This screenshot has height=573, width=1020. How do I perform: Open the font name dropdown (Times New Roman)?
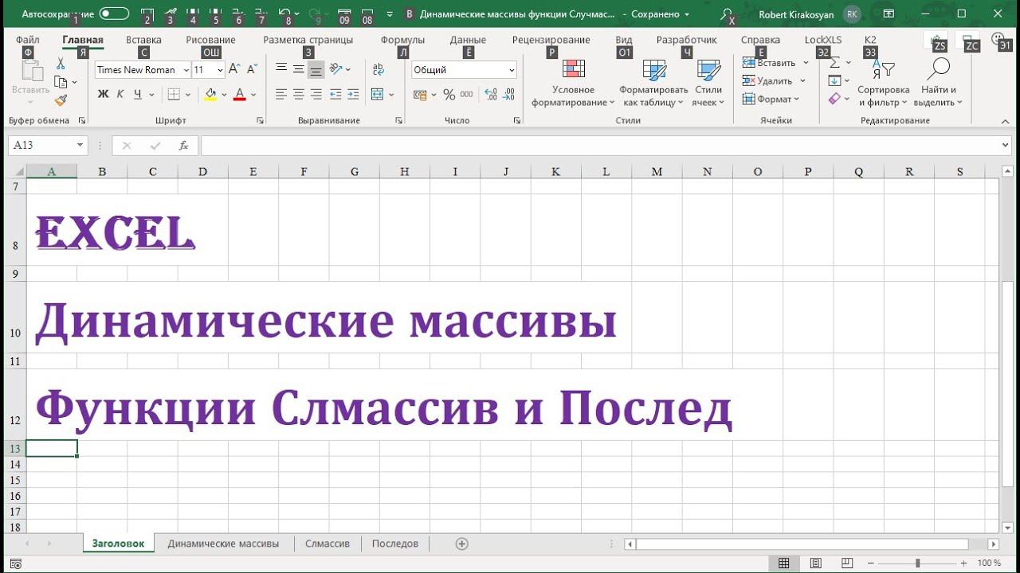tap(186, 70)
